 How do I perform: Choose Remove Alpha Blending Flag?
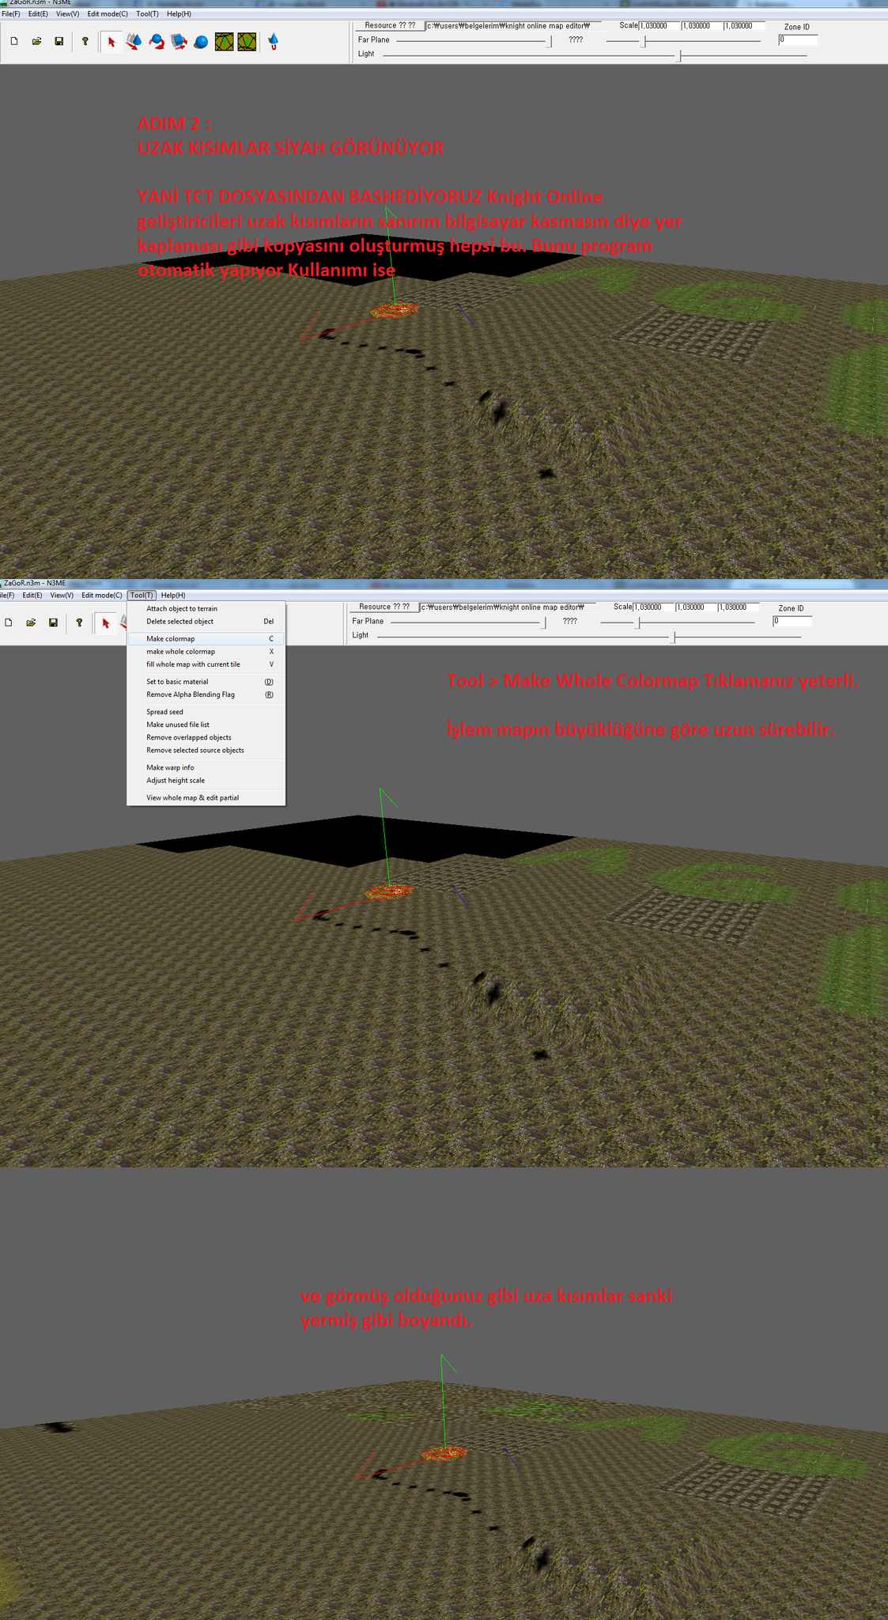(x=206, y=695)
